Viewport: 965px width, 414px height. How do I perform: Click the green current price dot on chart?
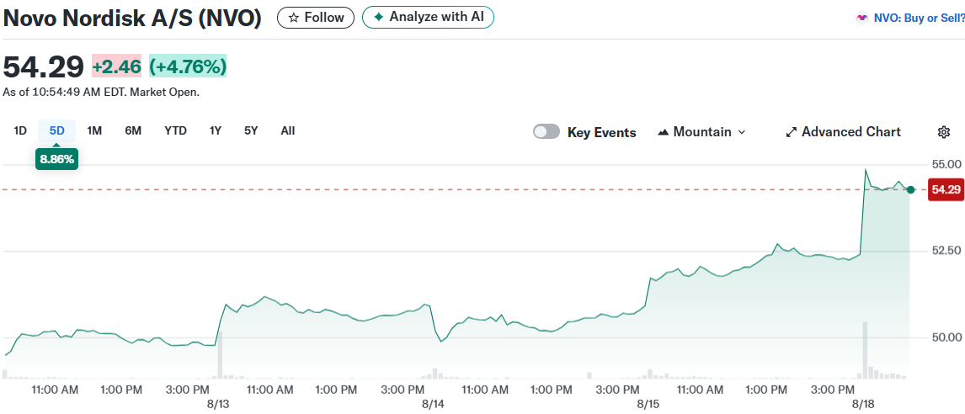click(x=911, y=189)
